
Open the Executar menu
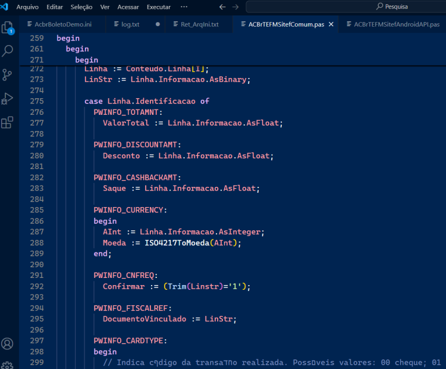[159, 7]
